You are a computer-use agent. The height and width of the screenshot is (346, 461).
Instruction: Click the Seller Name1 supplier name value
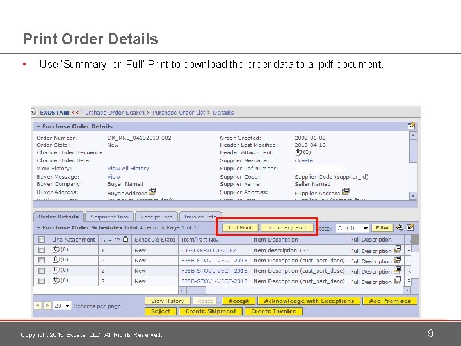pos(312,184)
